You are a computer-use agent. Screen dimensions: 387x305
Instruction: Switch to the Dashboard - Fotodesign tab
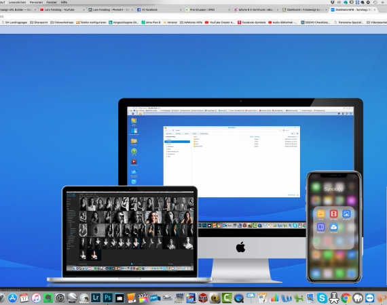coord(305,9)
